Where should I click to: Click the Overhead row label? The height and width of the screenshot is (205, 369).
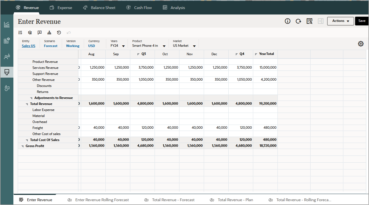coord(40,122)
